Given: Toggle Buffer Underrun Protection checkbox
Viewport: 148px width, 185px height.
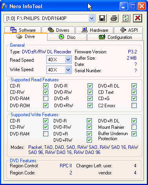Looking at the screenshot, I should 134,134.
